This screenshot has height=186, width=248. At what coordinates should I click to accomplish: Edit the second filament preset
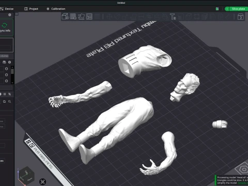coord(6,75)
